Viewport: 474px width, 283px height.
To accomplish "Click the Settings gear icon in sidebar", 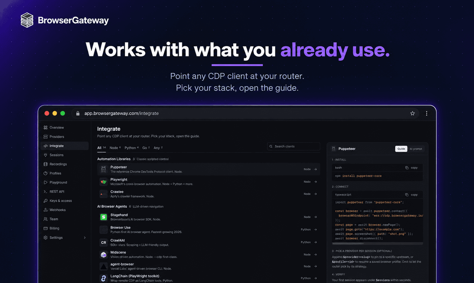I will pos(46,238).
